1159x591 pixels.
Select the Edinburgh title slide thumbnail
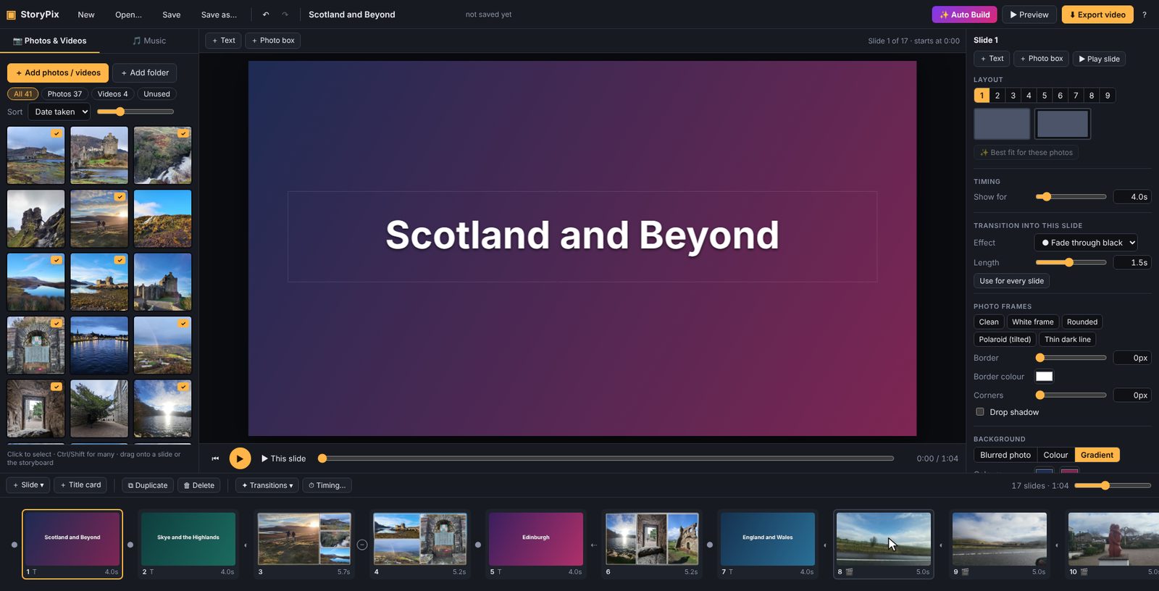pos(536,539)
